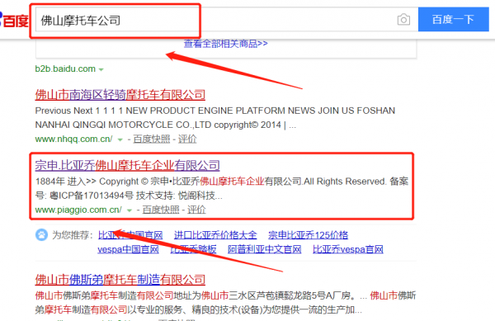
Task: Open the 比亚乔vespa官网 suggestion
Action: (x=348, y=249)
